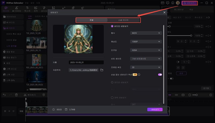Click the zoom-out minus icon on timeline
This screenshot has height=123, width=215.
pos(190,95)
